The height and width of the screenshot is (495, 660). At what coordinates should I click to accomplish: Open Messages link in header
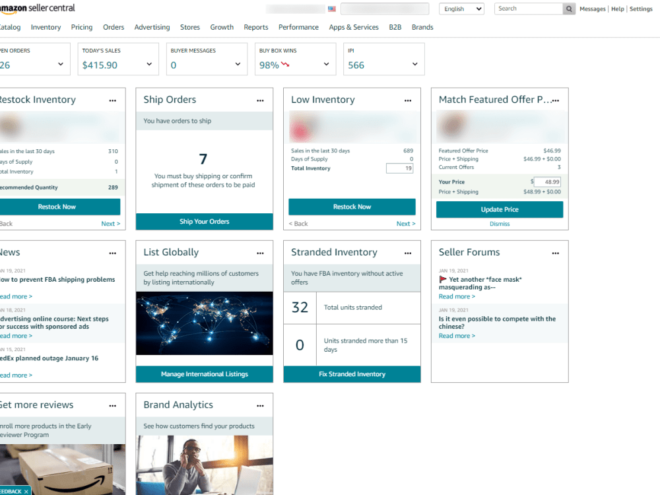[592, 9]
